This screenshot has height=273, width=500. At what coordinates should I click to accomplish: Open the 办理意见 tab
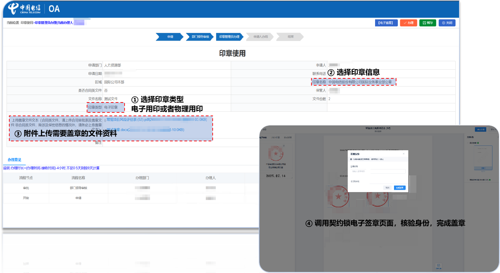[x=14, y=160]
